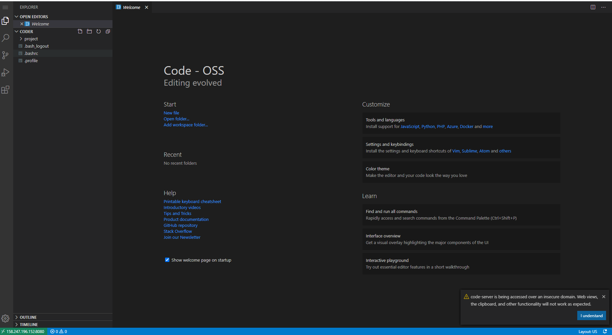Open editor More Actions menu

pos(603,7)
